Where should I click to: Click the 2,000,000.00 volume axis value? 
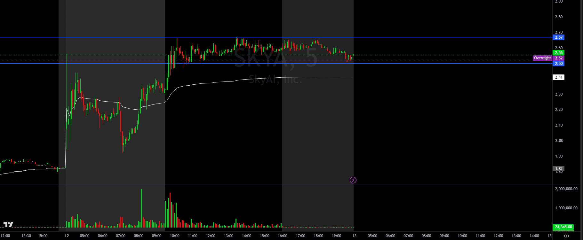[566, 189]
